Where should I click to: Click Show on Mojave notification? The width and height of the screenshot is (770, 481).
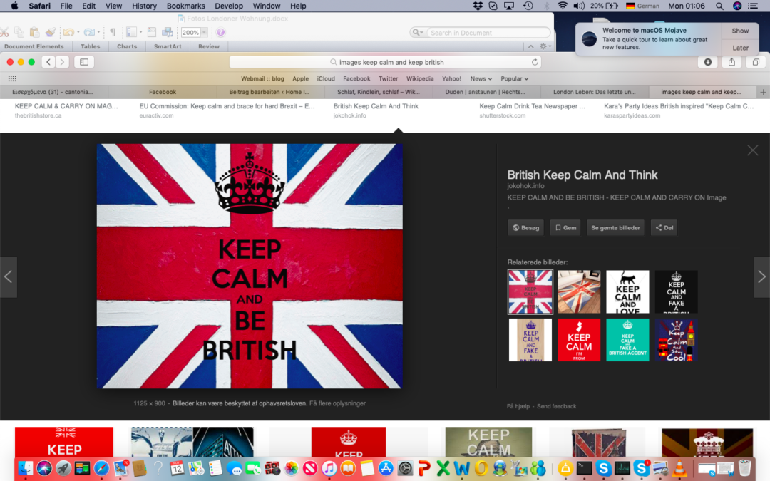click(x=740, y=31)
